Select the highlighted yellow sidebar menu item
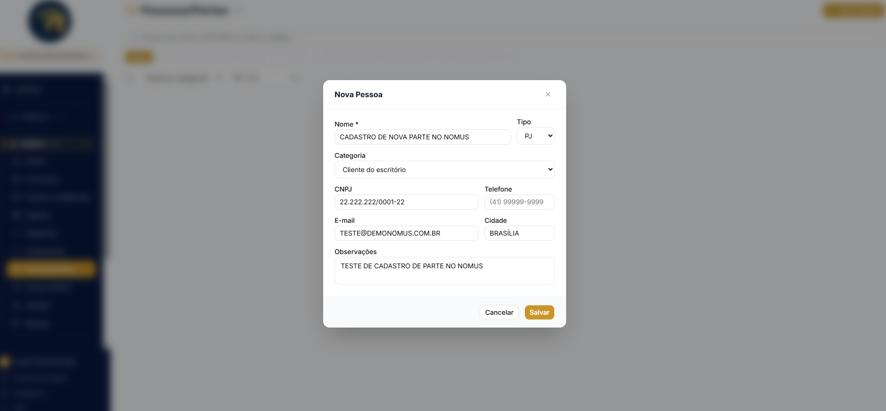 (x=51, y=269)
